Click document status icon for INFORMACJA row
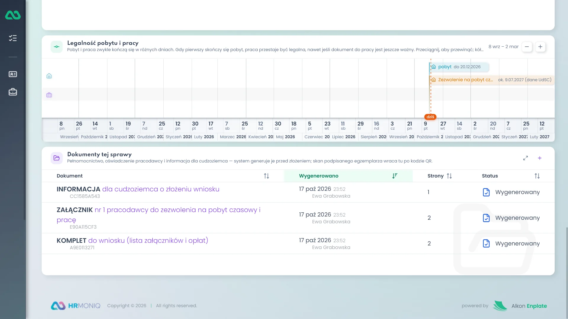Image resolution: width=568 pixels, height=319 pixels. [486, 192]
